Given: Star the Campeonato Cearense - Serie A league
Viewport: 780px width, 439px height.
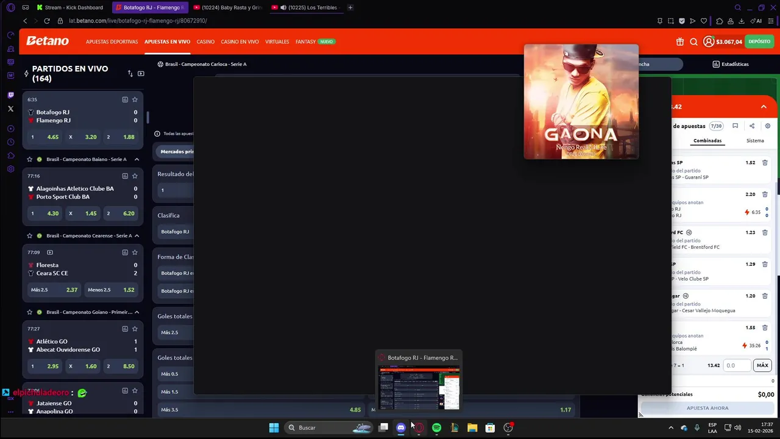Looking at the screenshot, I should point(29,235).
